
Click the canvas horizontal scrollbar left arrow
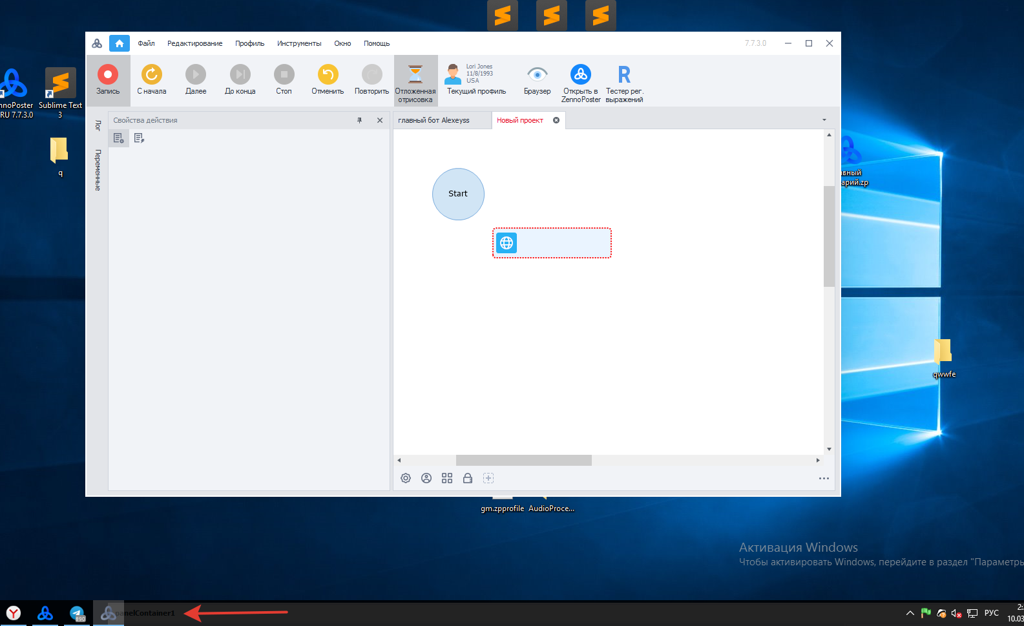pyautogui.click(x=399, y=460)
